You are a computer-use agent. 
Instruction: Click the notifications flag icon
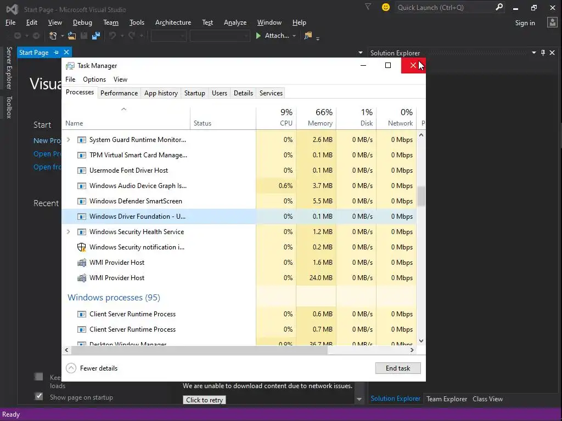click(x=368, y=7)
